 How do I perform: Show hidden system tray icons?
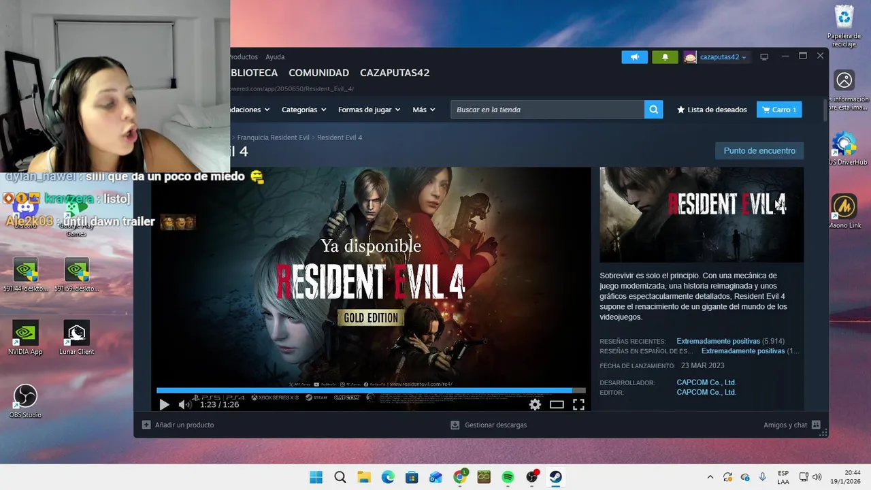[x=710, y=477]
